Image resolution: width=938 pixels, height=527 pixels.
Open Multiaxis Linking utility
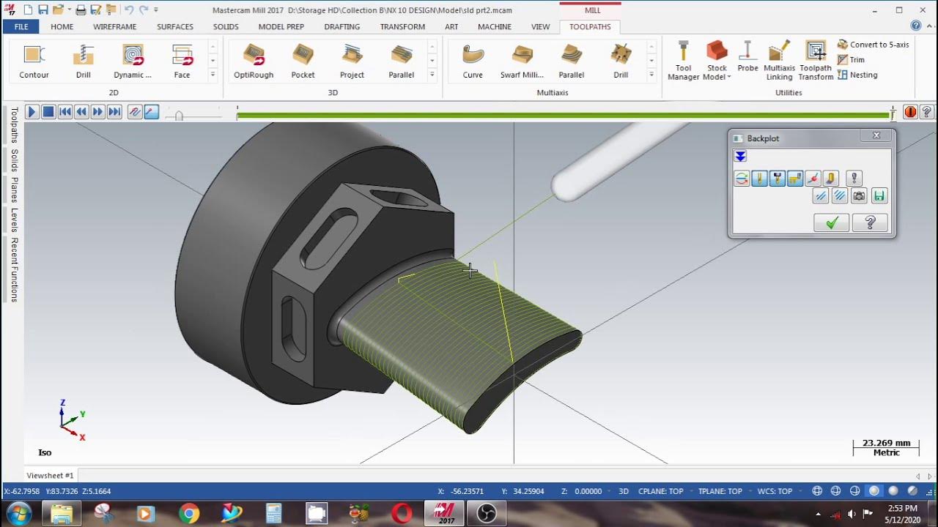coord(779,61)
